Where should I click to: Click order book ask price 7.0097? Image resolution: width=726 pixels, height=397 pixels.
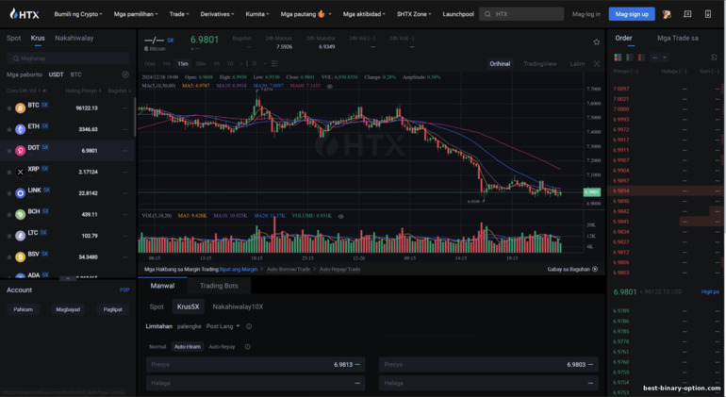pos(621,89)
